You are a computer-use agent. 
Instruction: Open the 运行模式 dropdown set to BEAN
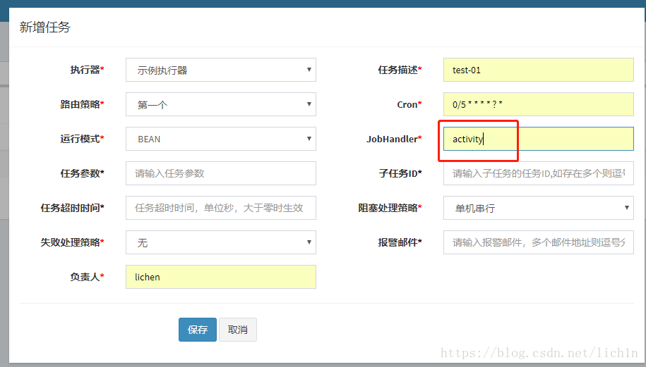220,139
